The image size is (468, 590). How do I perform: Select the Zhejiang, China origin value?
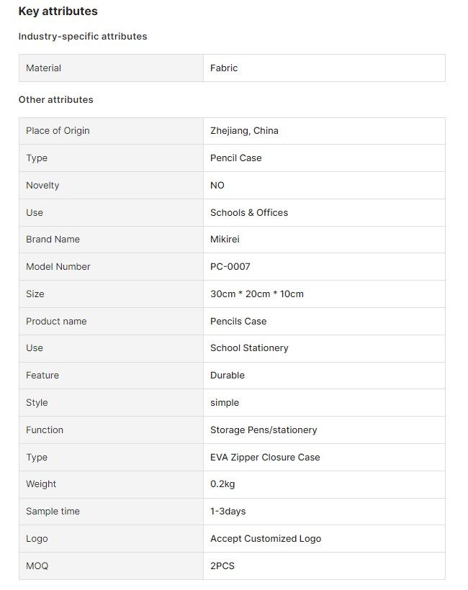click(244, 130)
